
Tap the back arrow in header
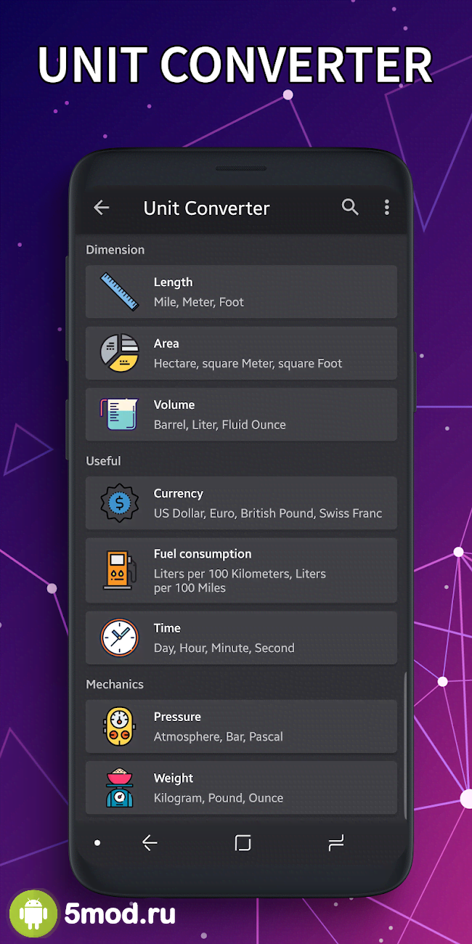102,208
